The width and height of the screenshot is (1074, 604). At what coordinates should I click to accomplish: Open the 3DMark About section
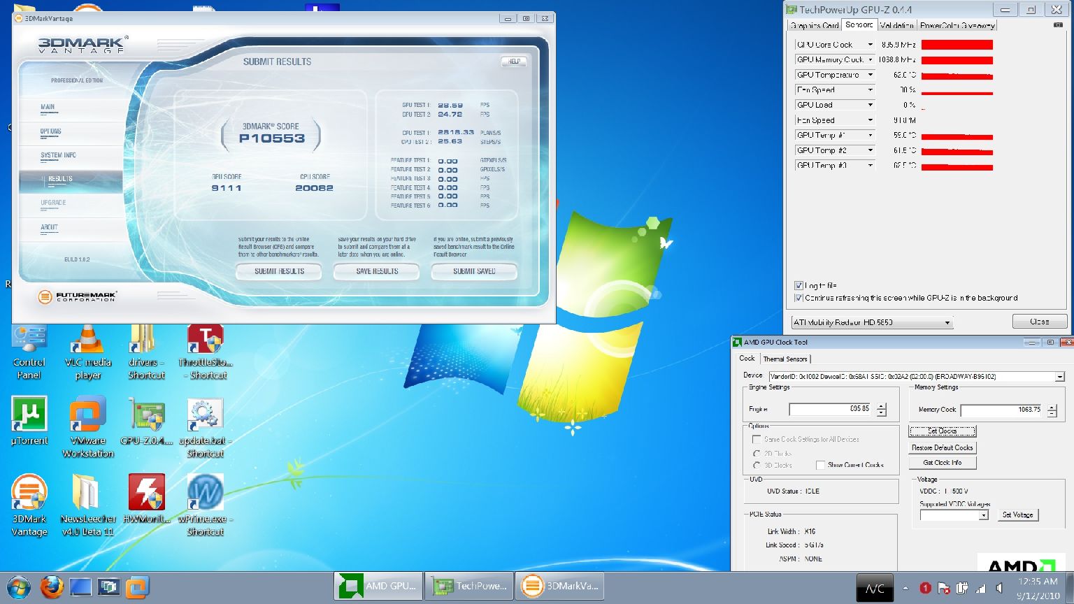pyautogui.click(x=49, y=227)
